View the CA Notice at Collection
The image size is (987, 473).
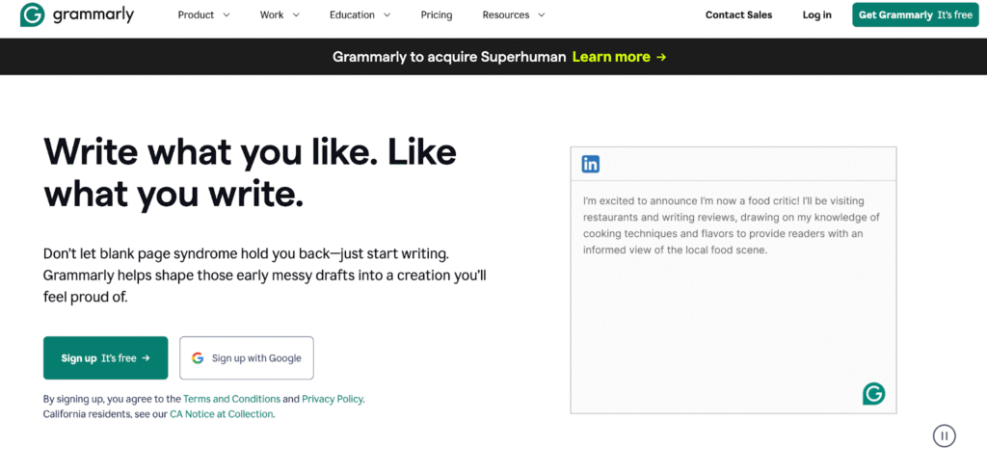(x=222, y=414)
